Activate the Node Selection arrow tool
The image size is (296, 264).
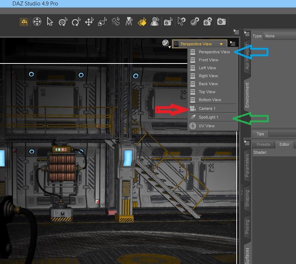[50, 22]
